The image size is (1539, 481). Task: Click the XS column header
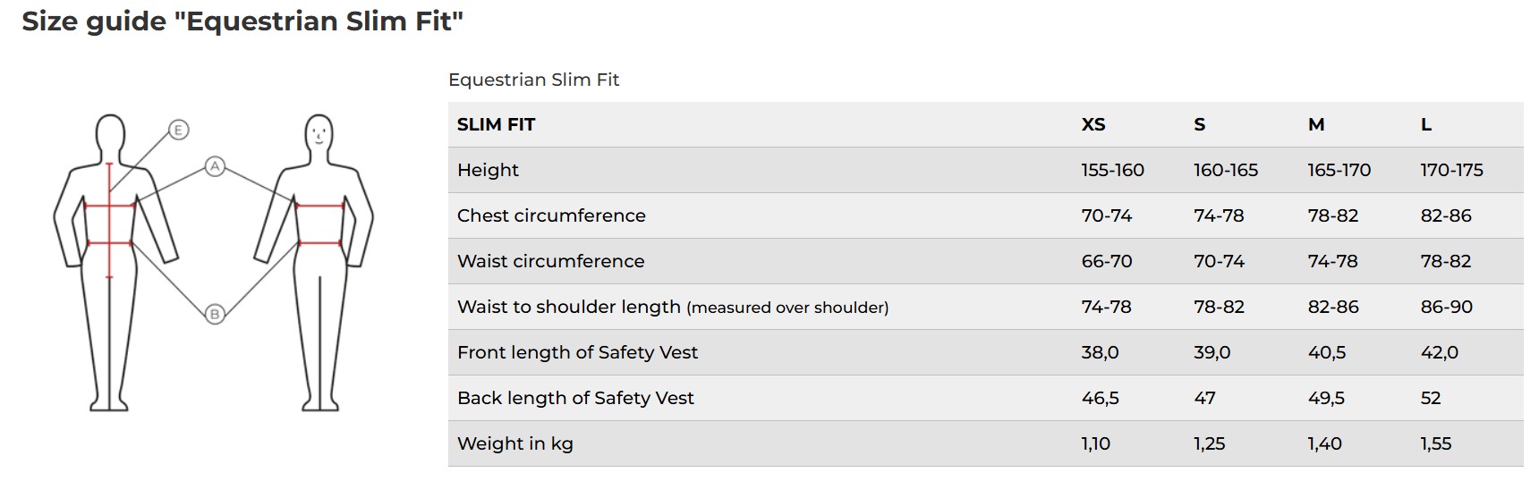[1093, 125]
